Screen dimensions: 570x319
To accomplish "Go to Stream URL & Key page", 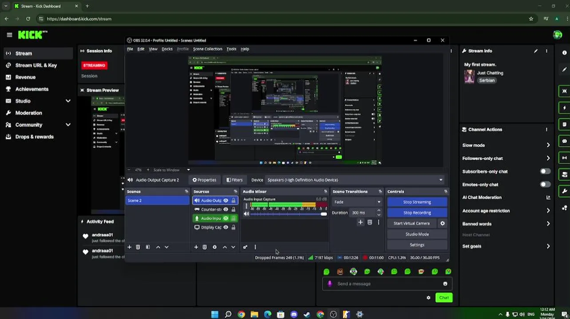I will point(36,65).
